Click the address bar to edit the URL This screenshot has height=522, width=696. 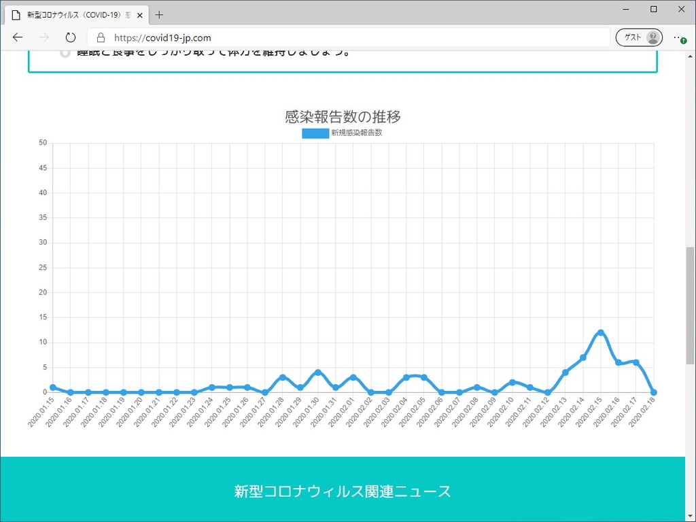[272, 37]
